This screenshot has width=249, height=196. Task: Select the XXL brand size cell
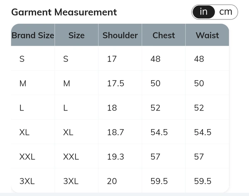coord(33,156)
